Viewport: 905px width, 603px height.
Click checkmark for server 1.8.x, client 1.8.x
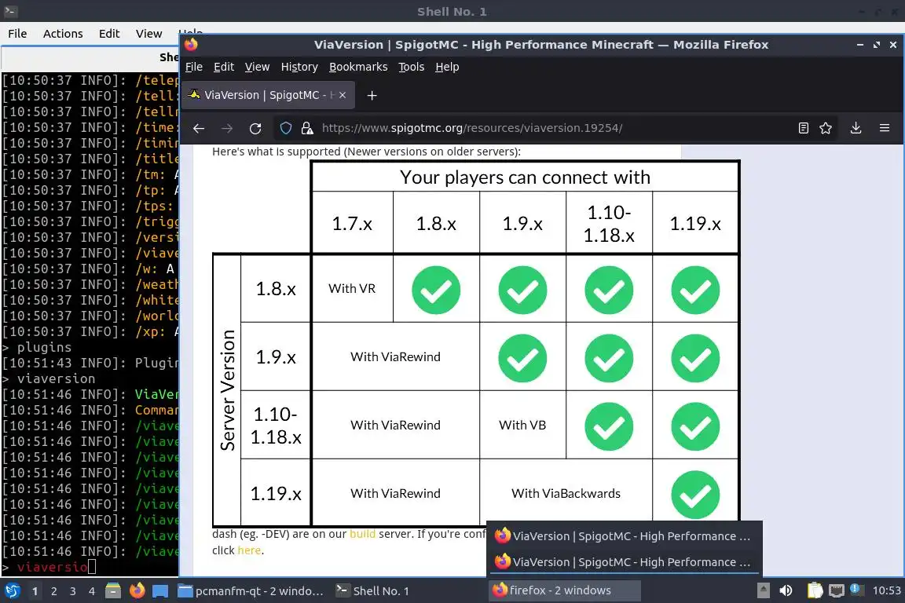click(436, 290)
